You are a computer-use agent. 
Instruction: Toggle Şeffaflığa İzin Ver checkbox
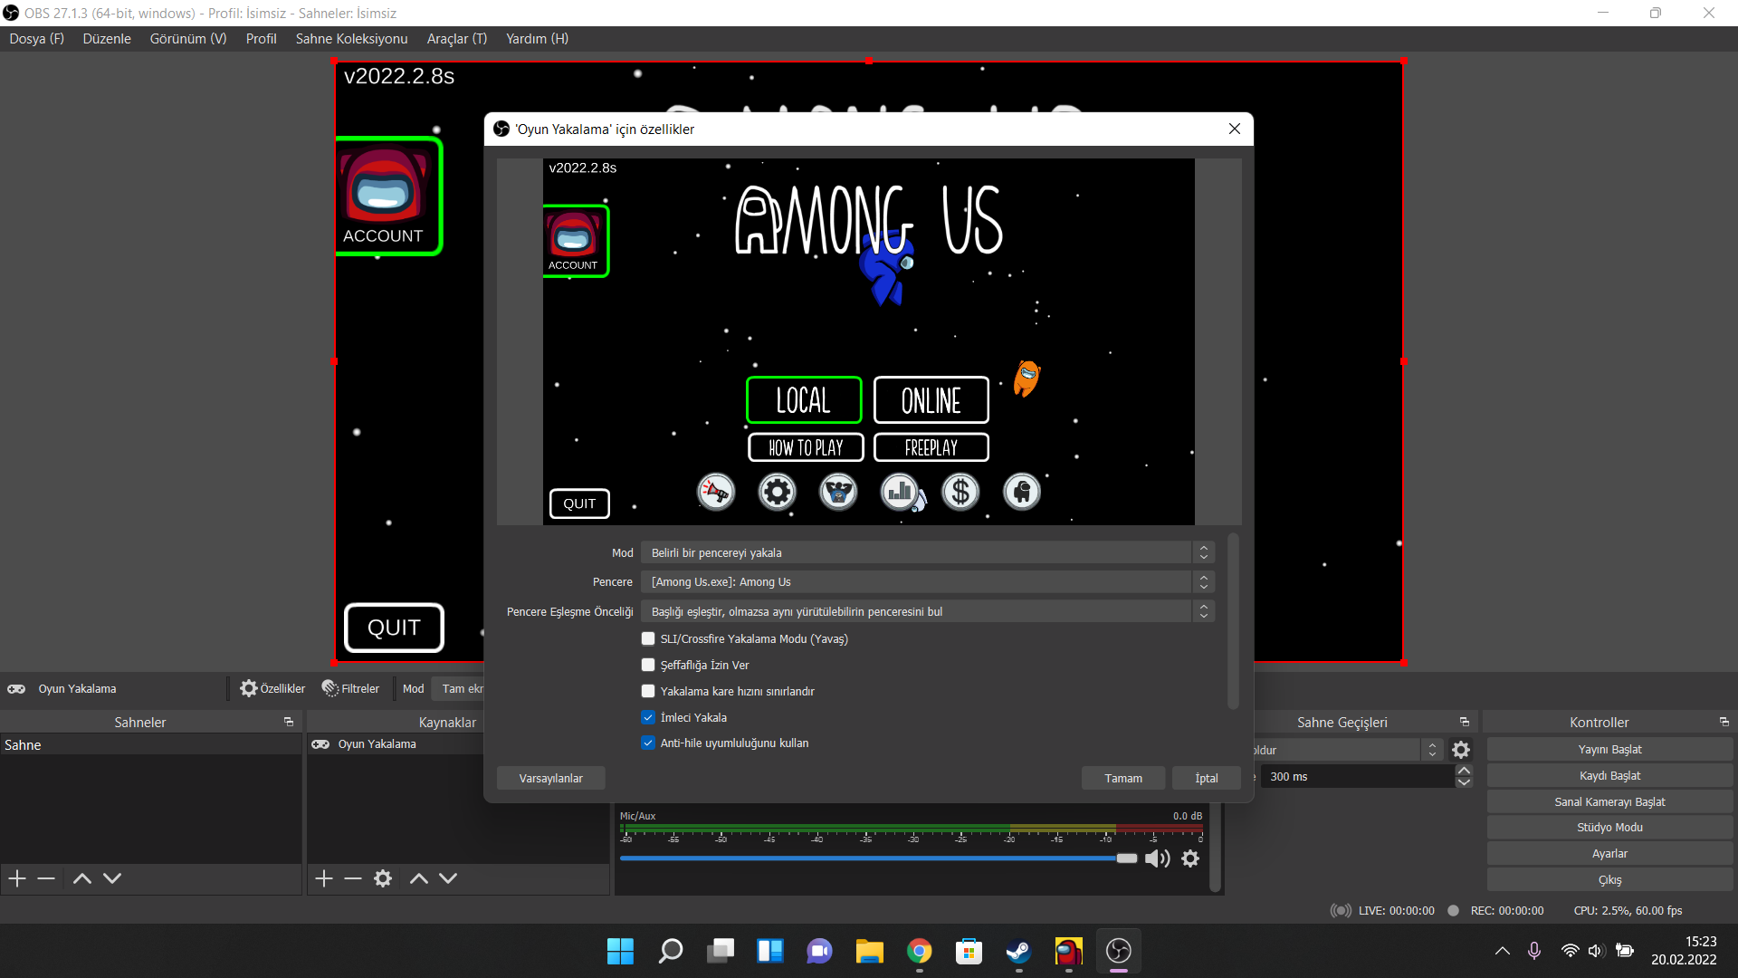tap(648, 665)
